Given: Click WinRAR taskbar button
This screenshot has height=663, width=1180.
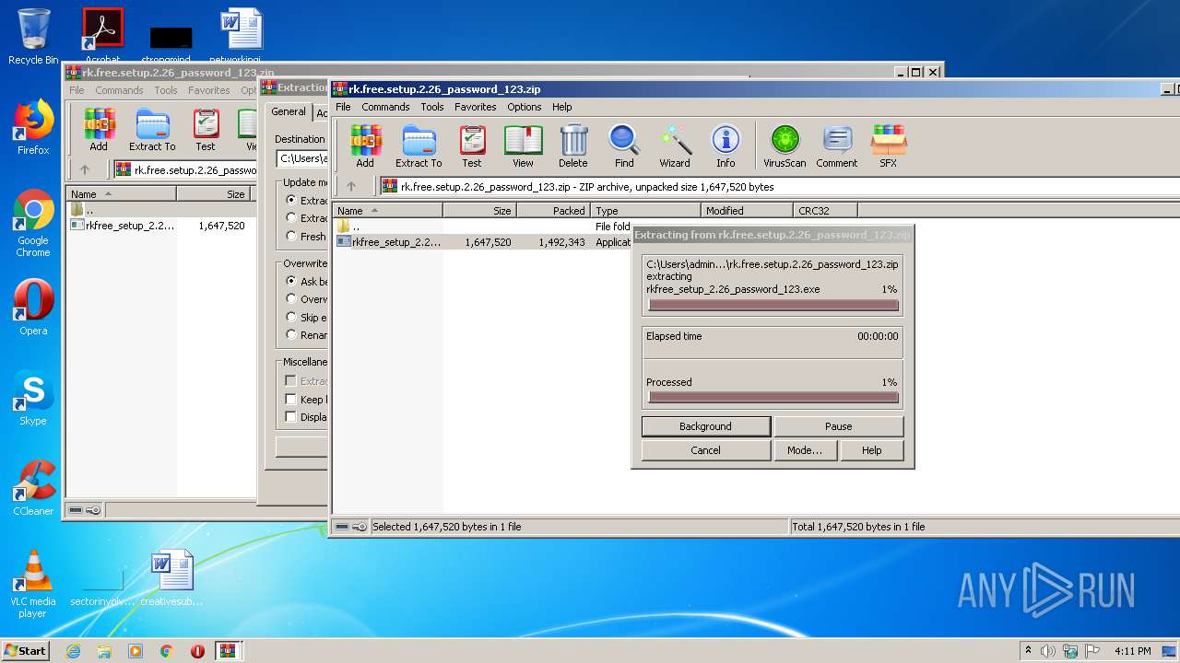Looking at the screenshot, I should coord(228,650).
